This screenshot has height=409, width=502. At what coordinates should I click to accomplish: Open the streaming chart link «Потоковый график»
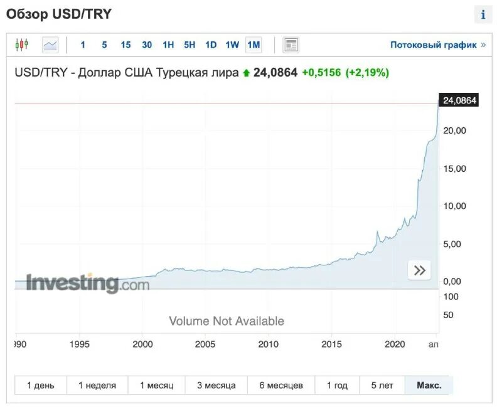[433, 45]
